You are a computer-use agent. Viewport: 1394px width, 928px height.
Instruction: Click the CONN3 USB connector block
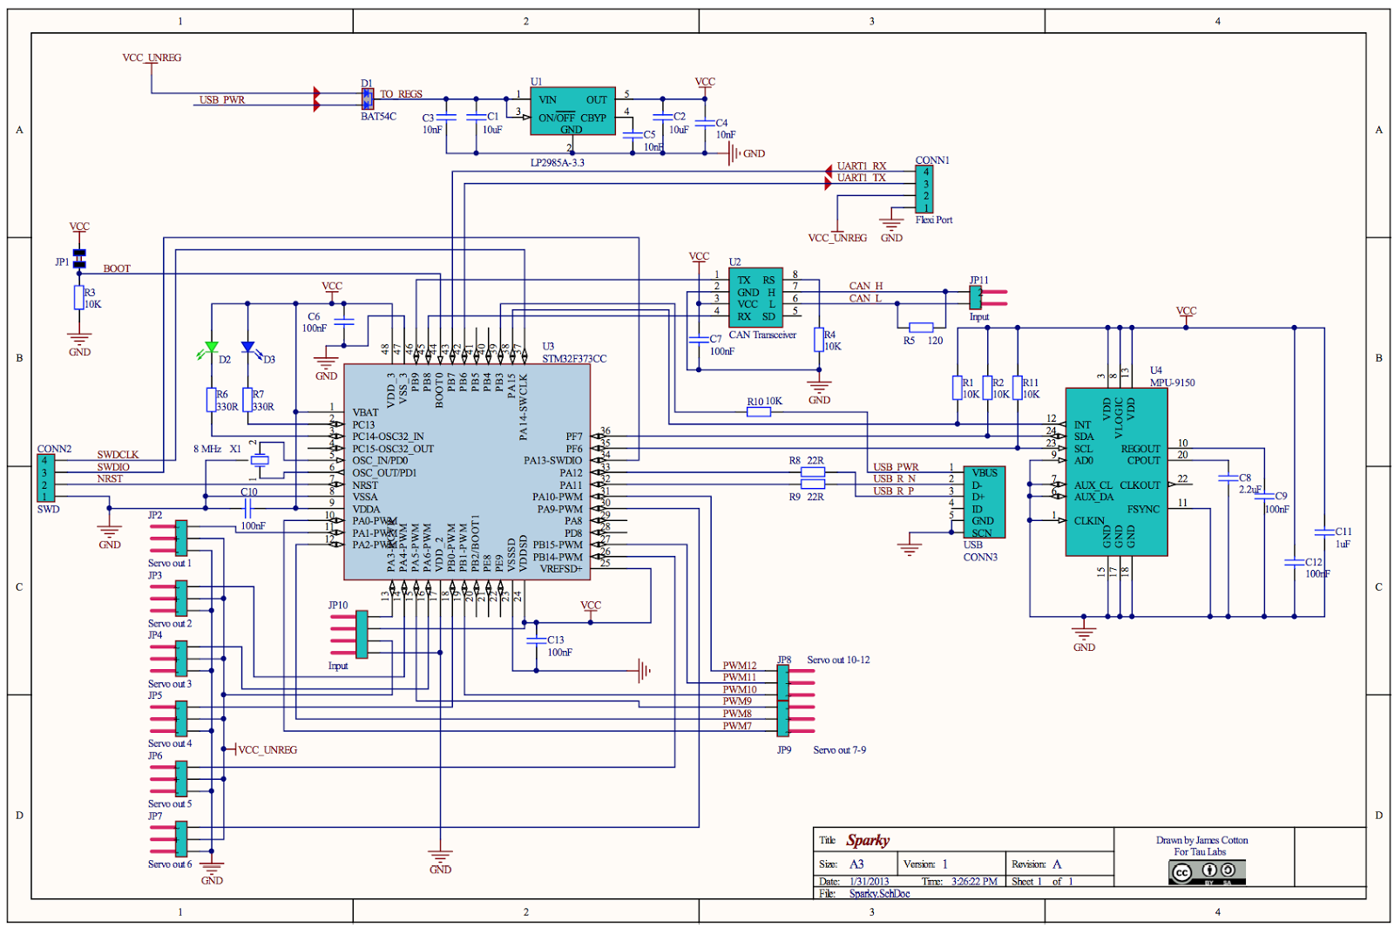(985, 502)
